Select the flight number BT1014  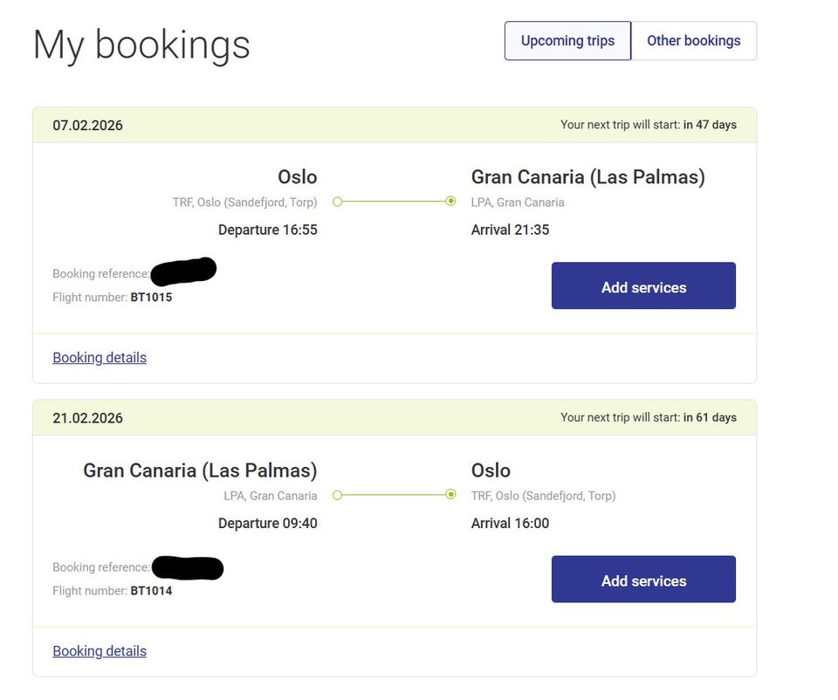tap(151, 591)
